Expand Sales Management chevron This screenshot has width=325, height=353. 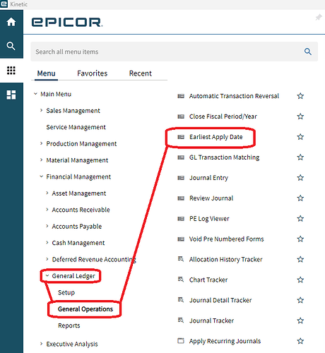(x=41, y=110)
